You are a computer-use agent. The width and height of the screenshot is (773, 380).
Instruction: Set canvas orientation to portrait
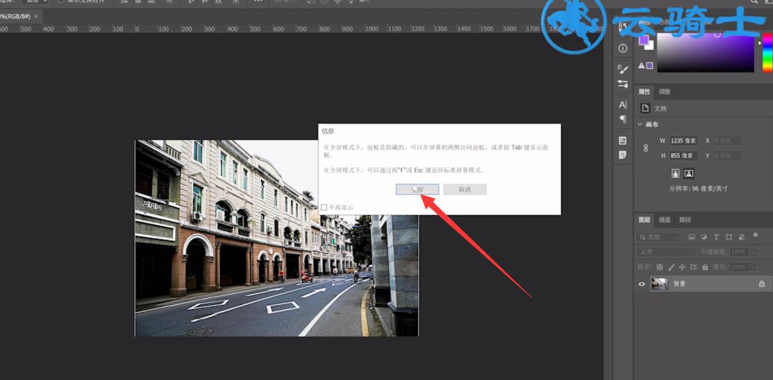675,173
